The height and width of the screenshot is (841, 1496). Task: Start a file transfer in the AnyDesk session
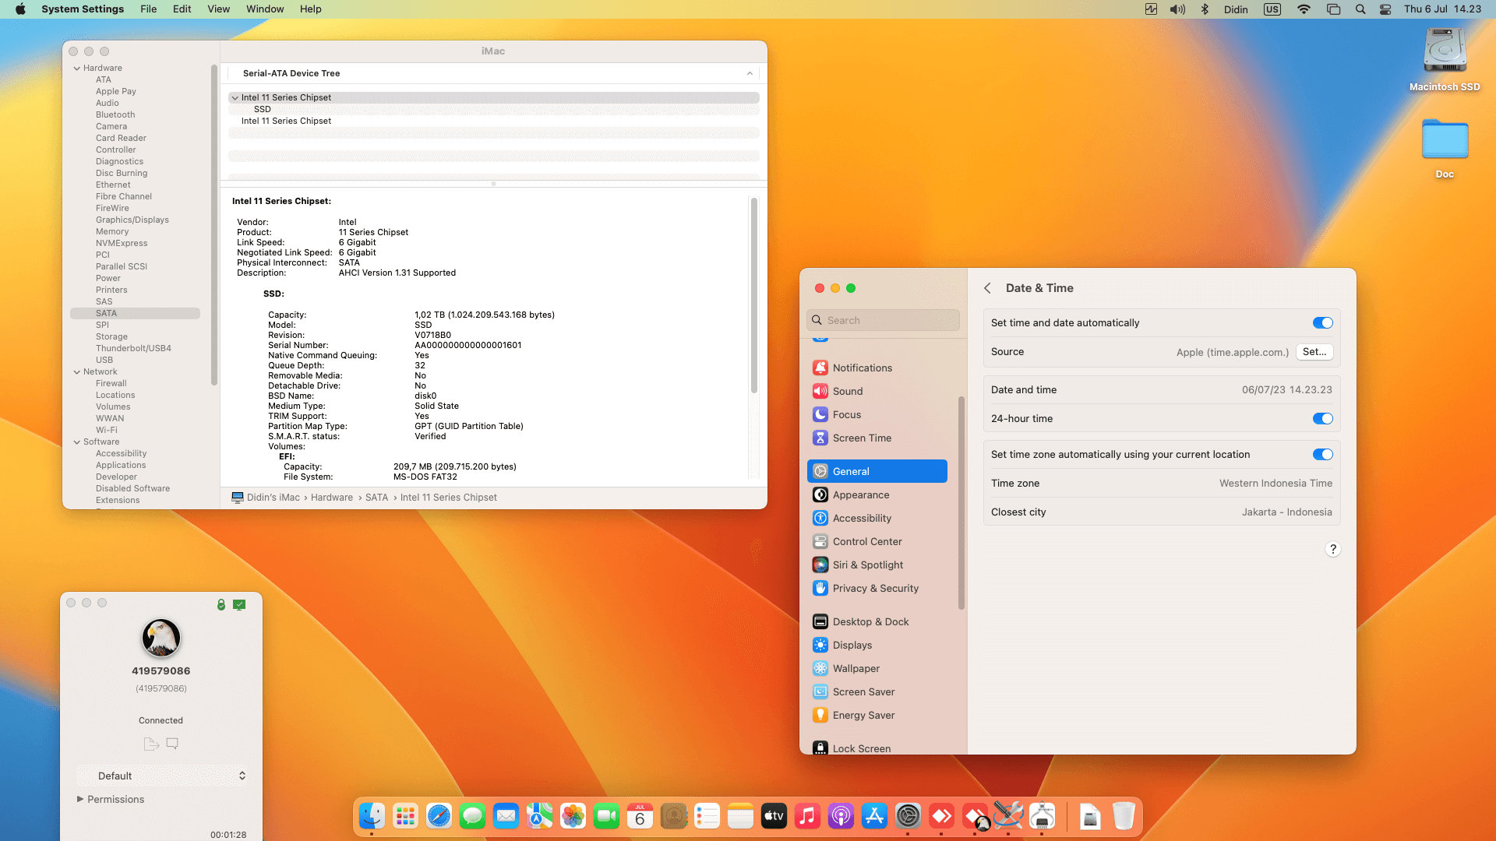pos(150,744)
